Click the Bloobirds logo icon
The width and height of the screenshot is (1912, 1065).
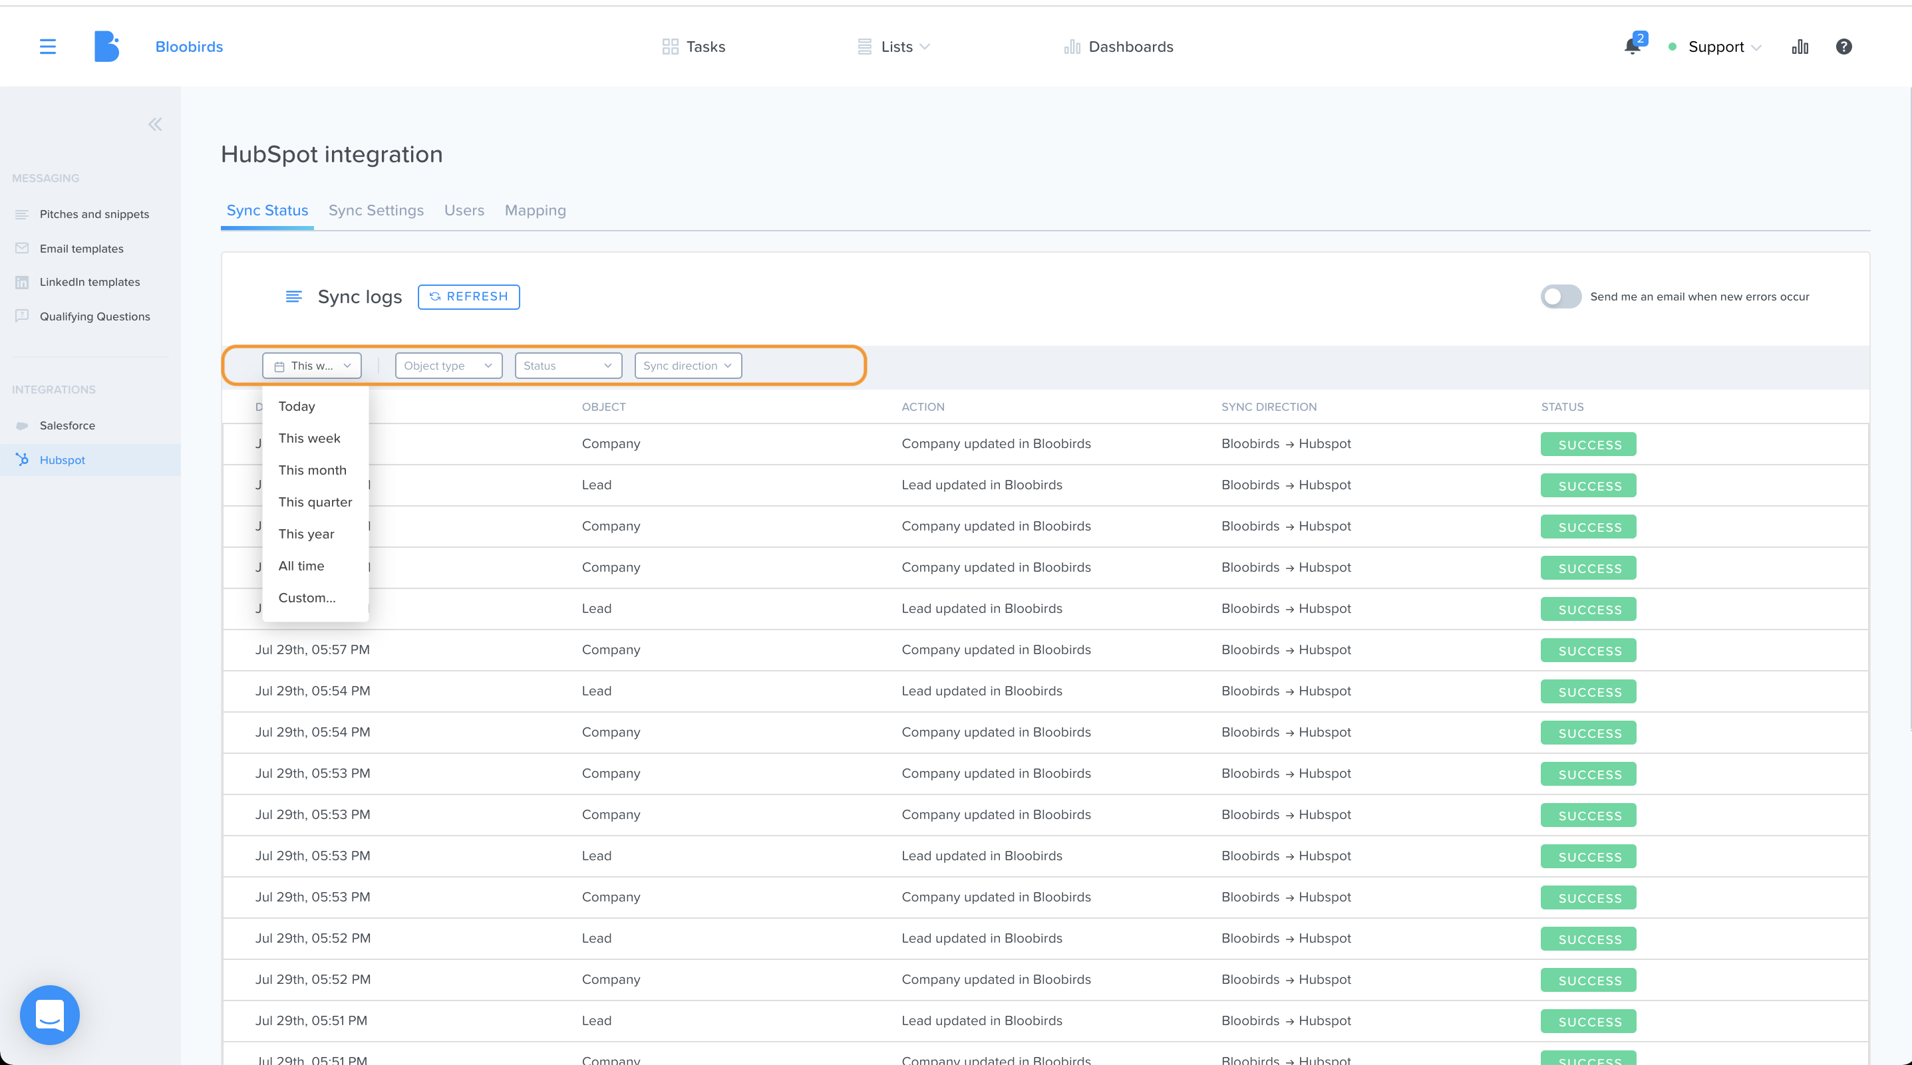(106, 46)
